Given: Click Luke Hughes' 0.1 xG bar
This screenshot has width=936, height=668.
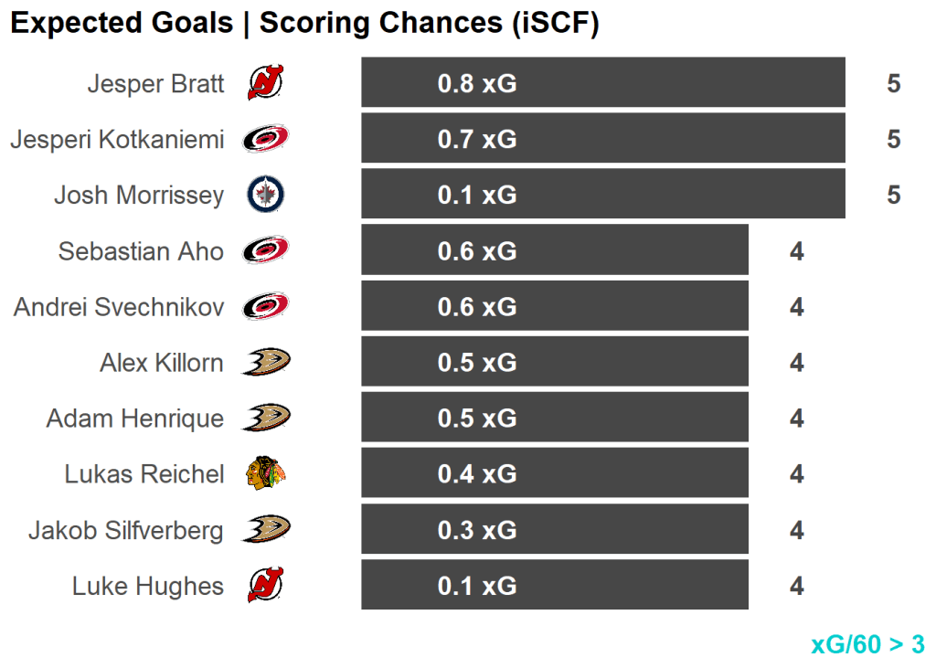Looking at the screenshot, I should [554, 586].
